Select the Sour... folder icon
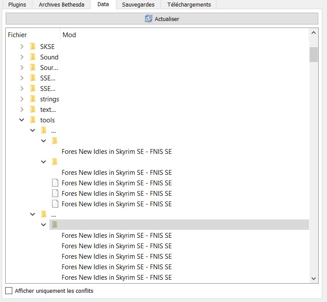Viewport: 327px width, 302px height. pos(33,67)
